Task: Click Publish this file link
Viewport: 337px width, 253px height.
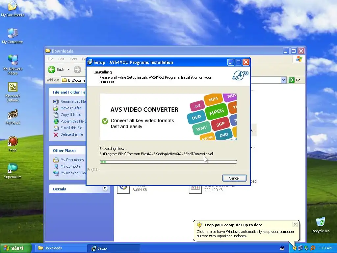Action: (x=73, y=121)
